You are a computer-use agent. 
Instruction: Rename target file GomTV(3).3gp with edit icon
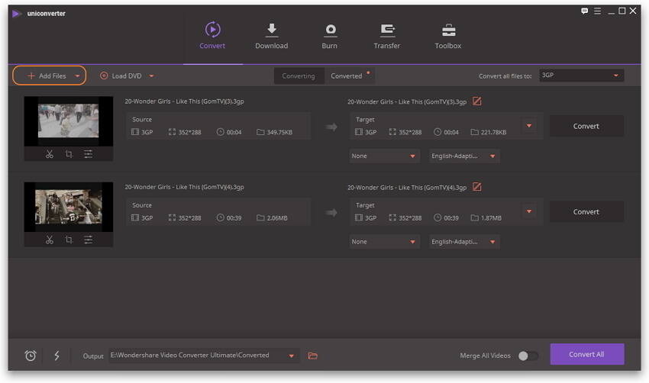[476, 101]
